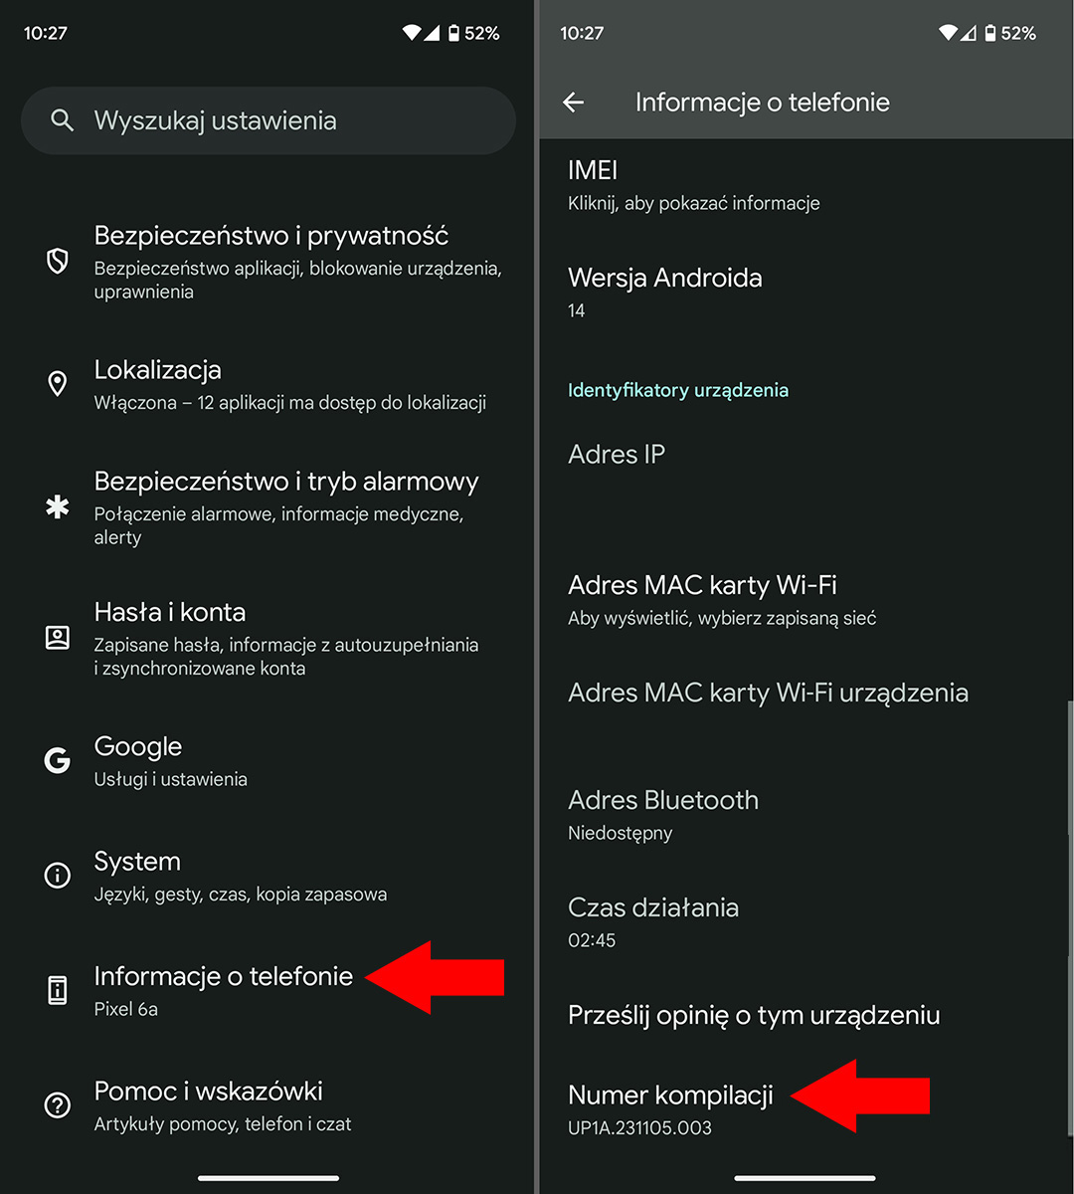Click the back arrow on Informacje o telefonie

coord(574,101)
